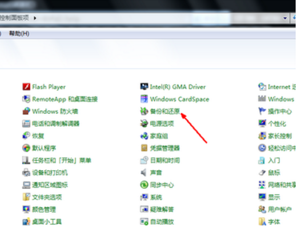
Task: Select the 电话和调制解调器 icon
Action: point(26,123)
